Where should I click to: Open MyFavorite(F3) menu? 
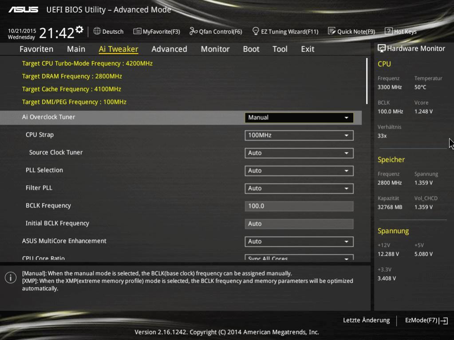pos(157,31)
